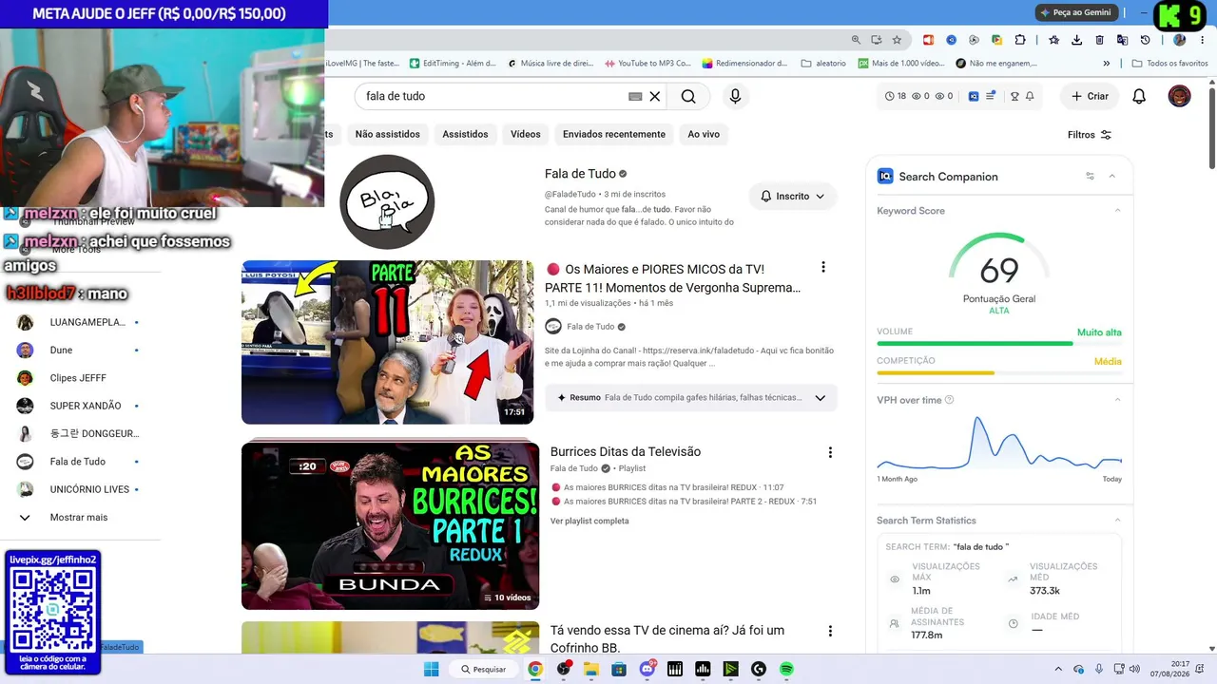This screenshot has width=1217, height=684.
Task: Open Chrome downloads icon
Action: tap(1076, 40)
